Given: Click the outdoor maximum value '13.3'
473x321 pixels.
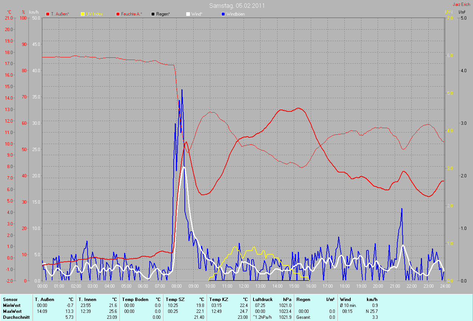Looking at the screenshot, I should pos(70,311).
